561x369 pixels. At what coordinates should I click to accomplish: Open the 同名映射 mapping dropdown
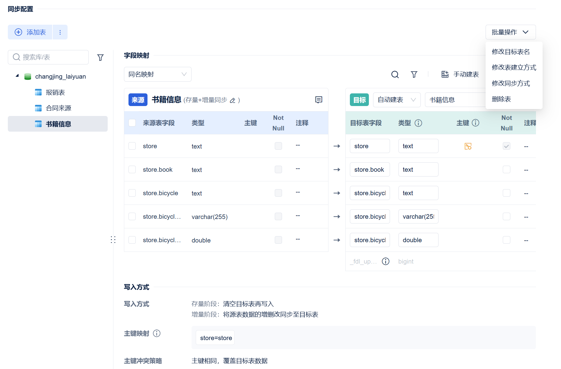point(157,74)
